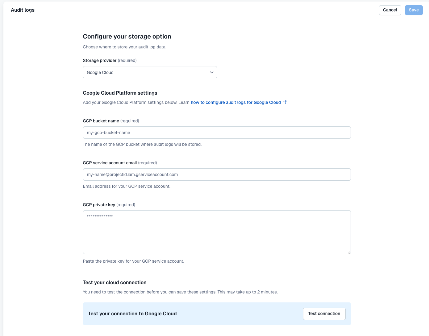Click the chevron on the Storage provider selector
The width and height of the screenshot is (429, 336).
click(211, 72)
